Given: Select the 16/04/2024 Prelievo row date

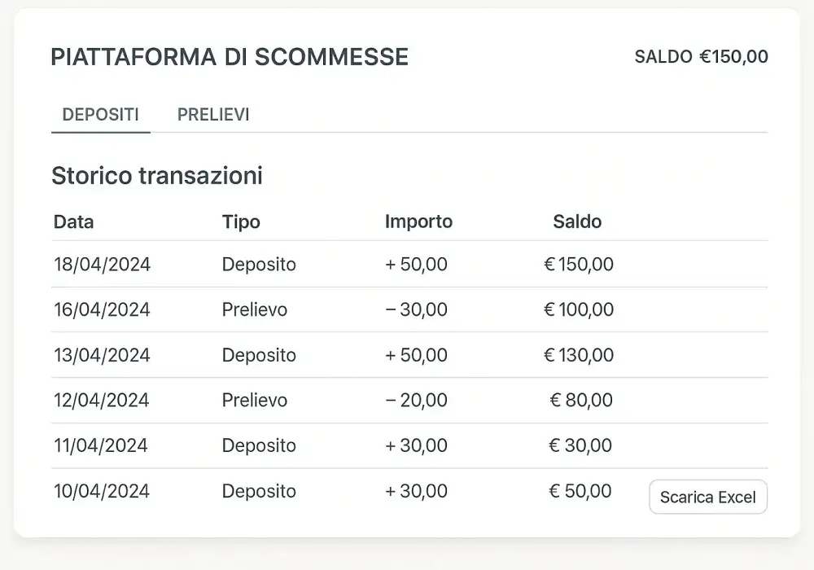Looking at the screenshot, I should pyautogui.click(x=102, y=310).
